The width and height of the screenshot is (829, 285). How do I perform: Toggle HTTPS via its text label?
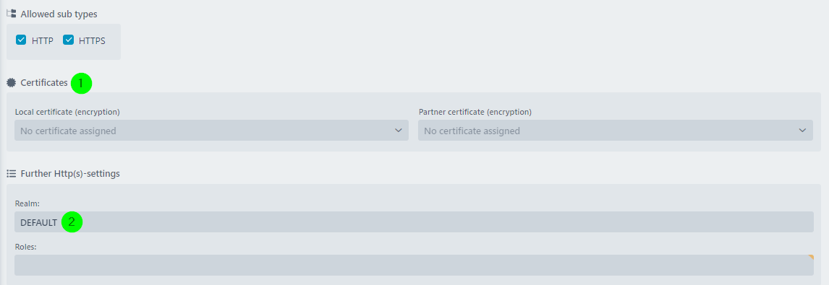click(92, 40)
